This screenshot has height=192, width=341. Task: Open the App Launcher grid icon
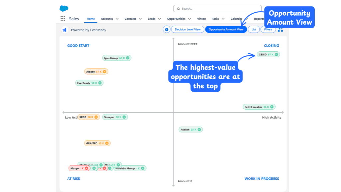pos(63,19)
